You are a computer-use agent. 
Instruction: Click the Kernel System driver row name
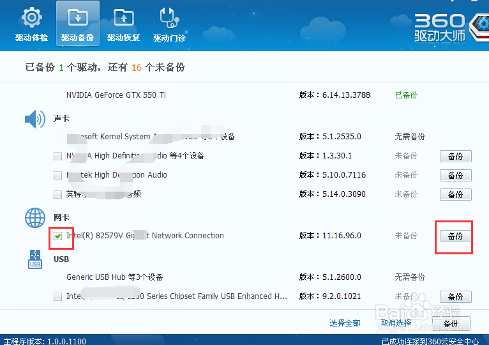(x=151, y=137)
